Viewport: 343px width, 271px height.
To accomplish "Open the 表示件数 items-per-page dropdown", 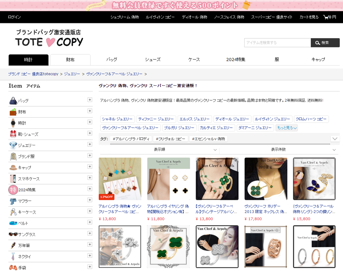I will (279, 150).
